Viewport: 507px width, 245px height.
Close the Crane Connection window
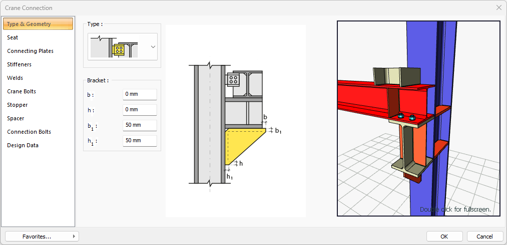(498, 8)
